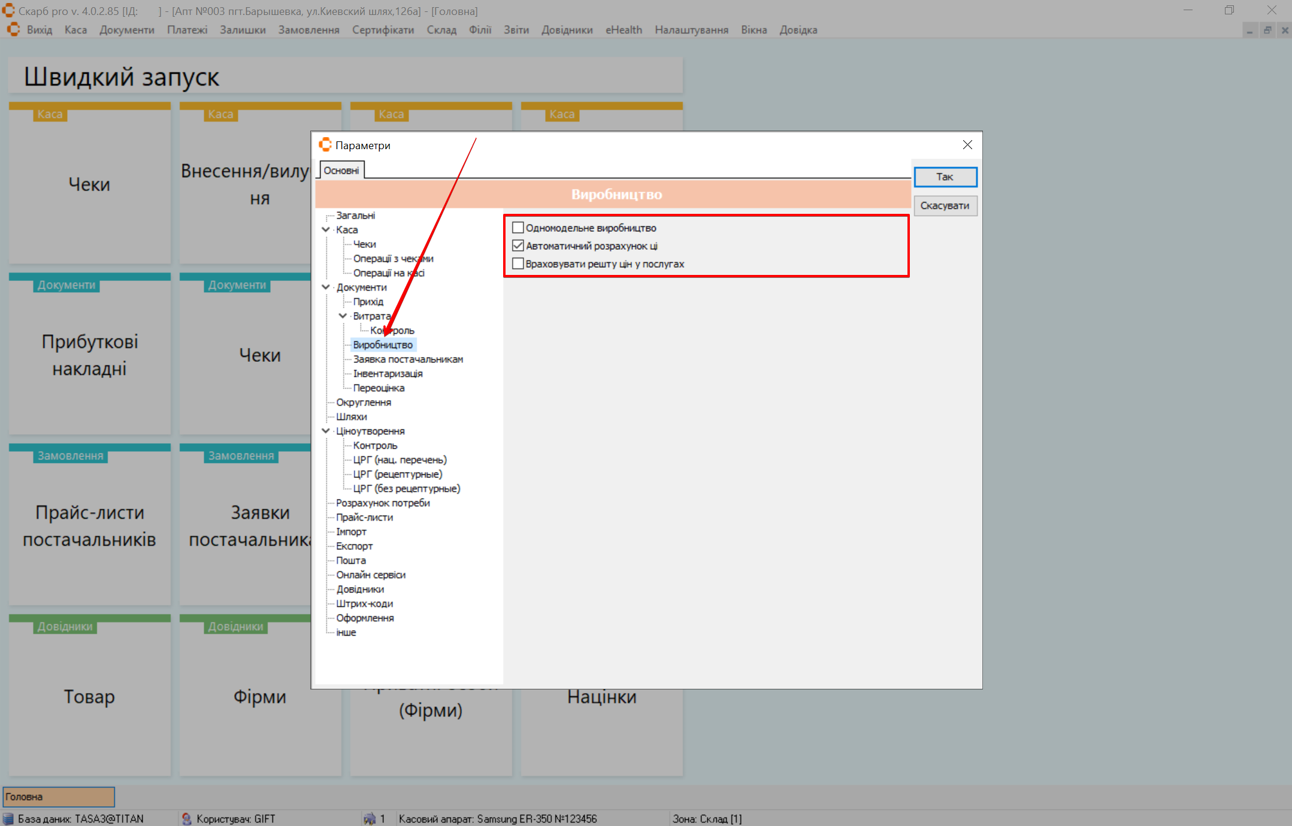Click the cash register icon in status bar

[x=369, y=818]
